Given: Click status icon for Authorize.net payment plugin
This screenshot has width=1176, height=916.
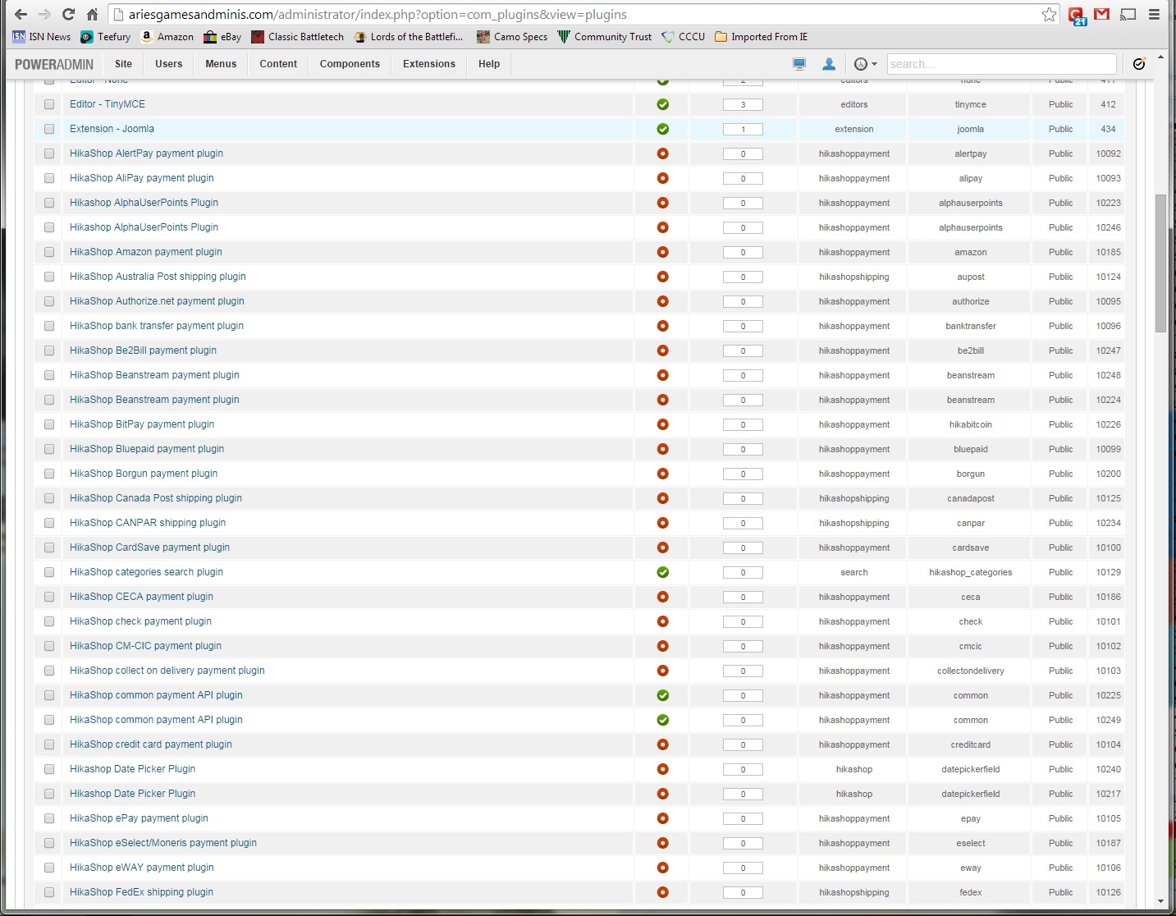Looking at the screenshot, I should tap(663, 301).
